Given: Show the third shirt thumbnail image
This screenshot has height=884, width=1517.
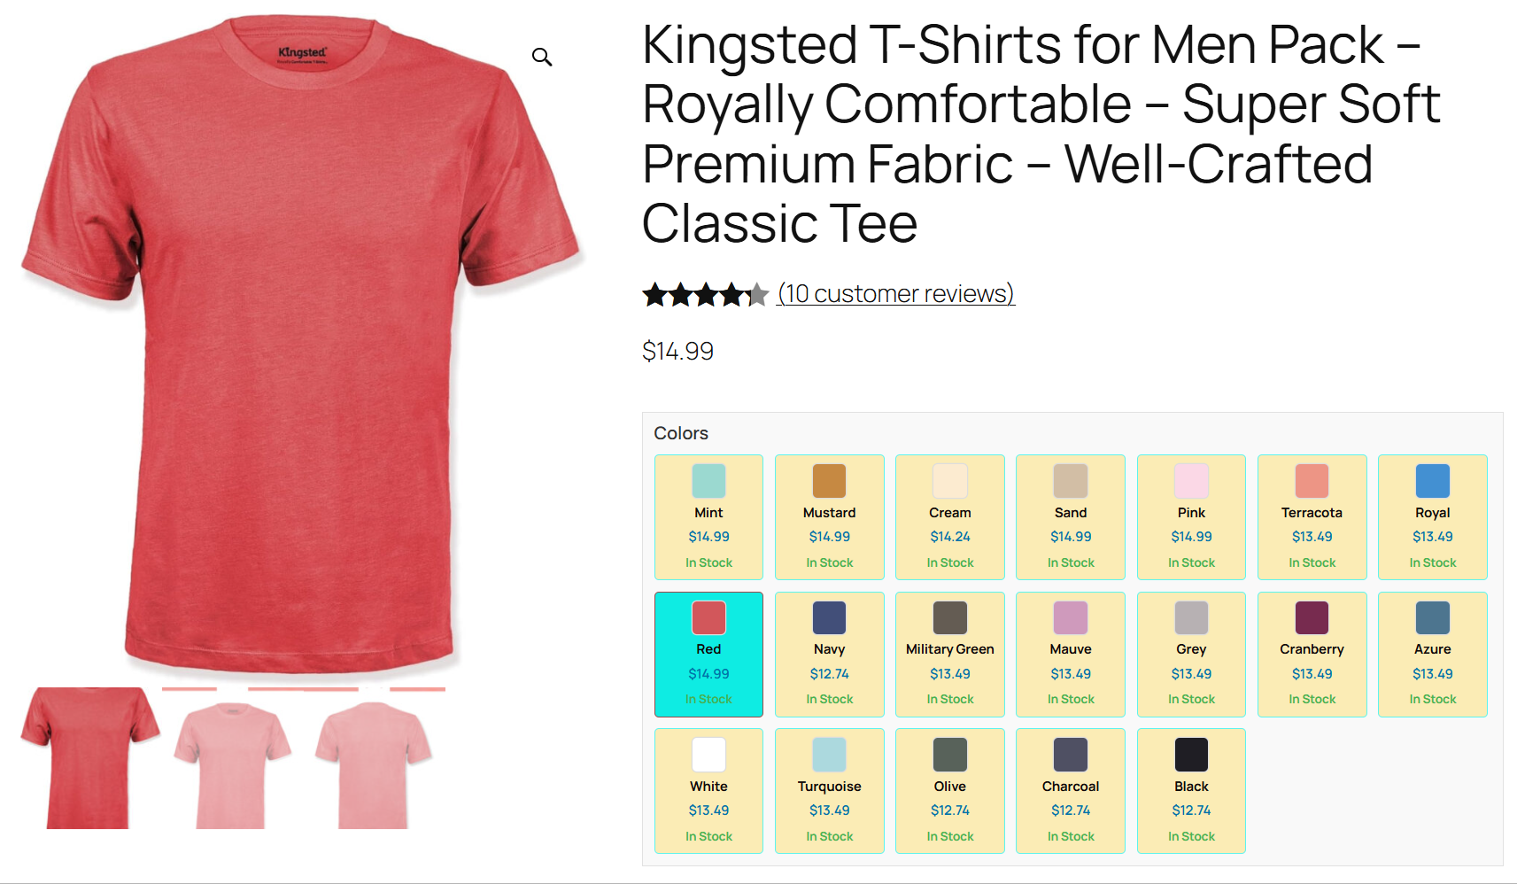Looking at the screenshot, I should tap(373, 762).
